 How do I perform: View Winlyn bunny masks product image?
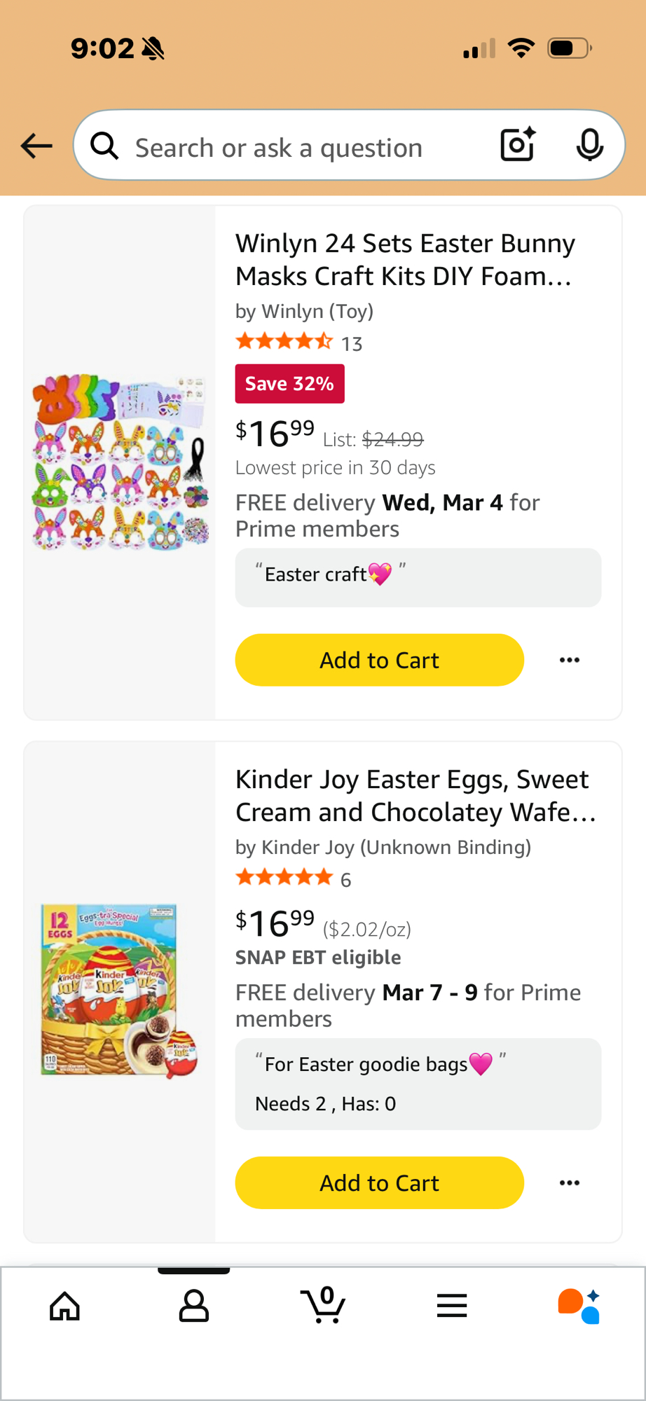coord(120,462)
